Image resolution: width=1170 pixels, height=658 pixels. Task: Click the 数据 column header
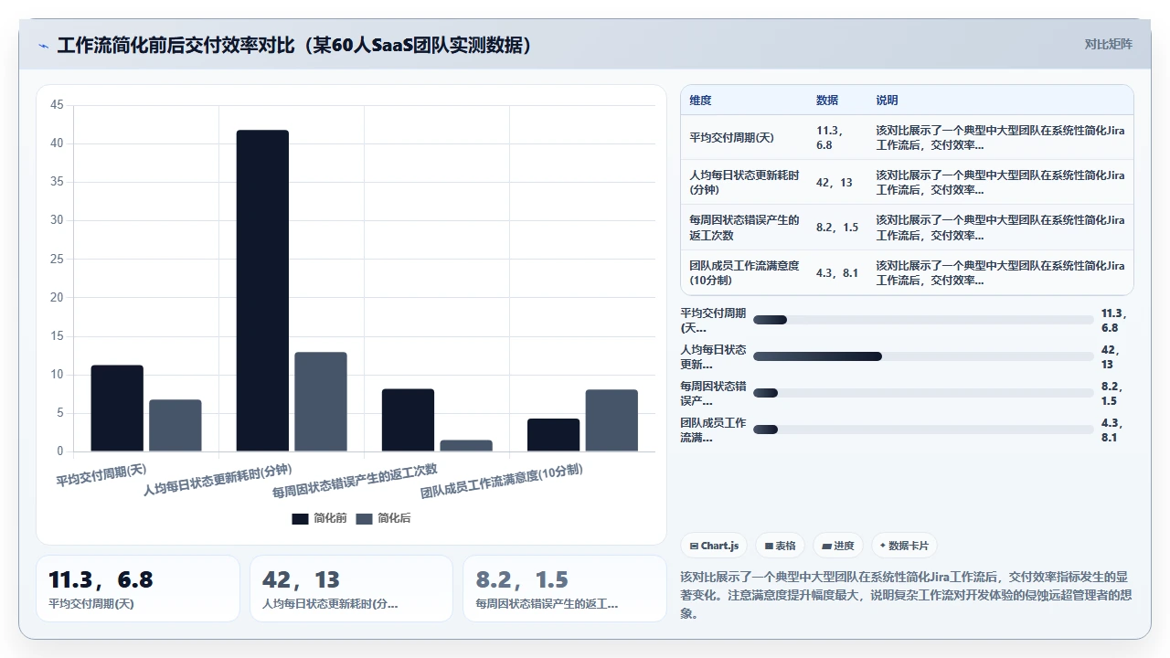click(x=827, y=101)
